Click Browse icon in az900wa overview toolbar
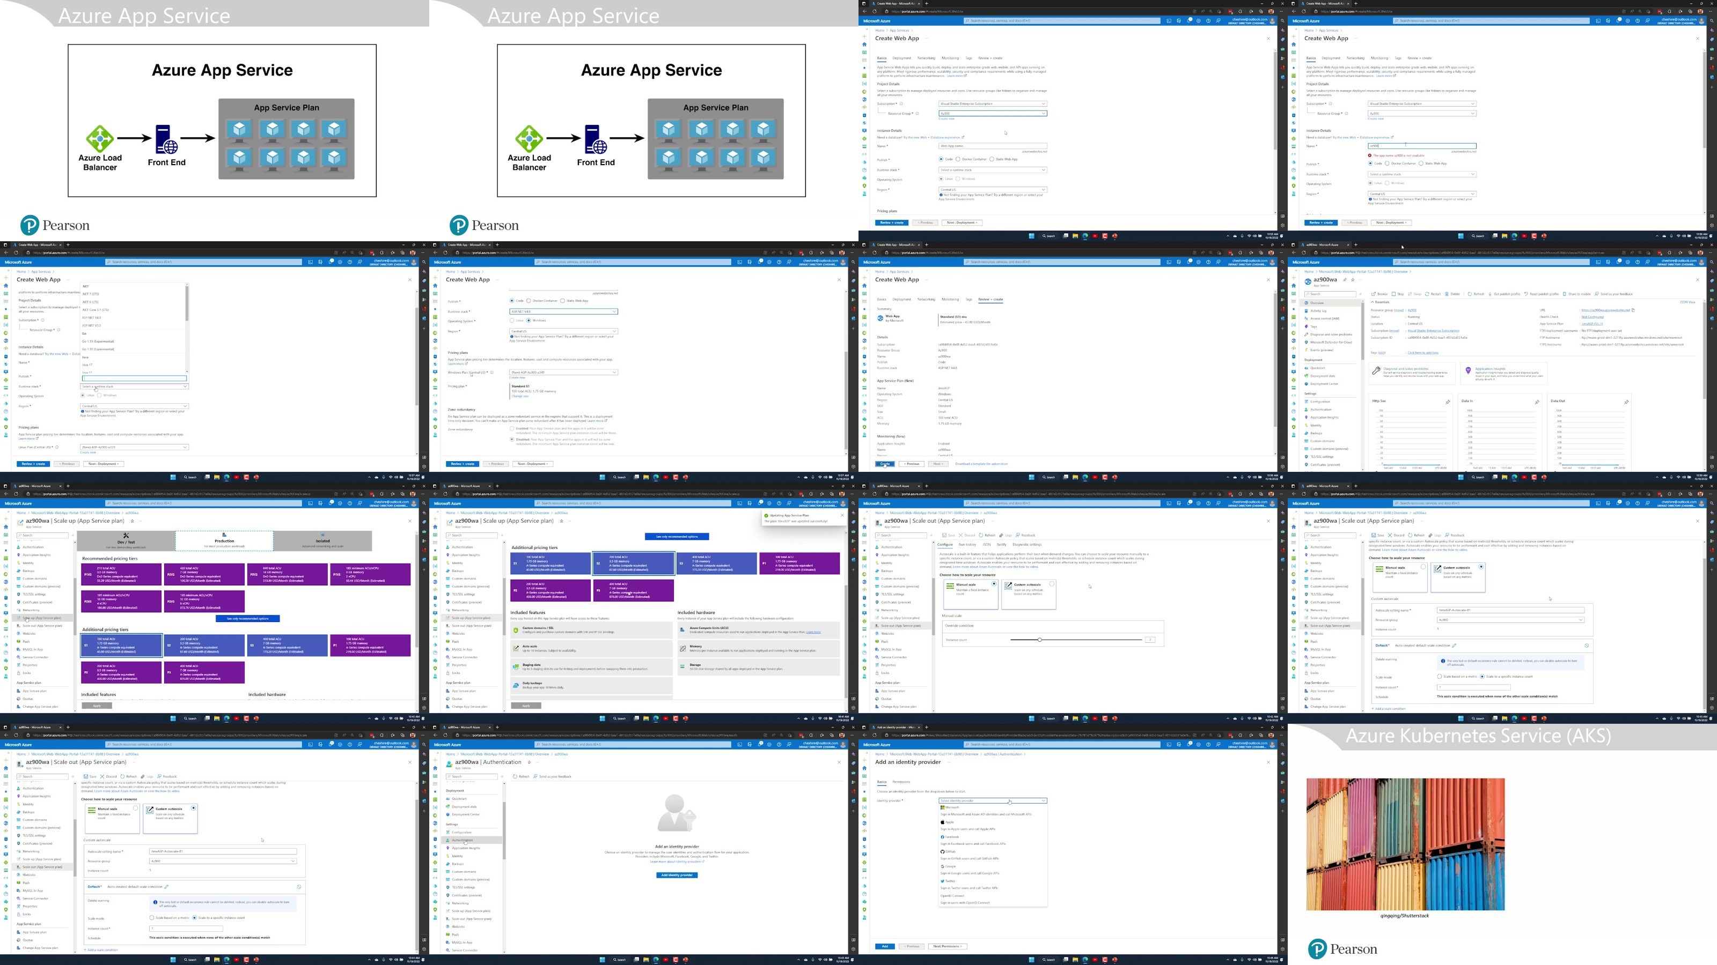 [x=1374, y=294]
